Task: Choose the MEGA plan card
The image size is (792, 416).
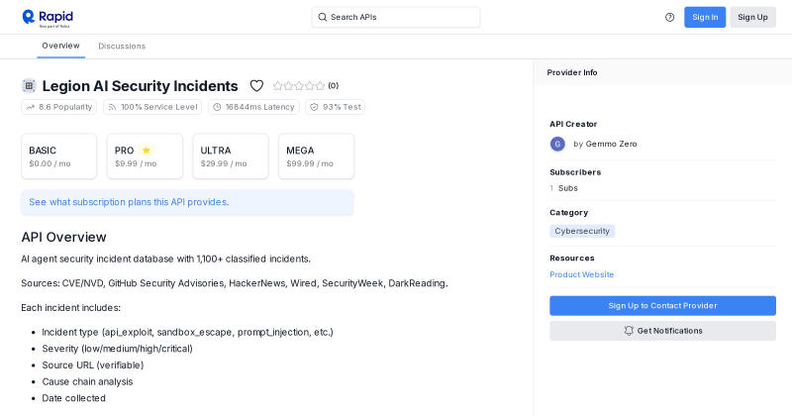Action: click(x=316, y=156)
